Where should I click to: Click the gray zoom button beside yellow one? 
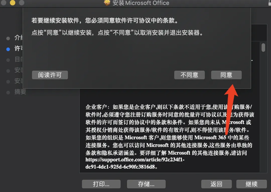[22, 3]
